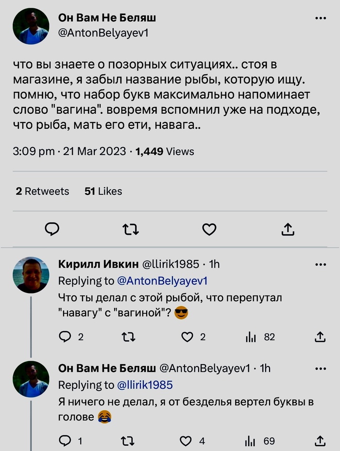
Task: Open the share icon on the main tweet
Action: (x=287, y=229)
